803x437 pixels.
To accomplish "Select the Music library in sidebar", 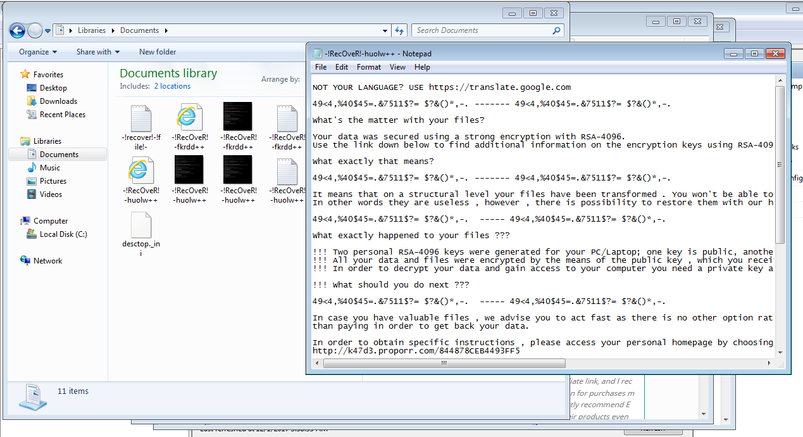I will pyautogui.click(x=50, y=168).
